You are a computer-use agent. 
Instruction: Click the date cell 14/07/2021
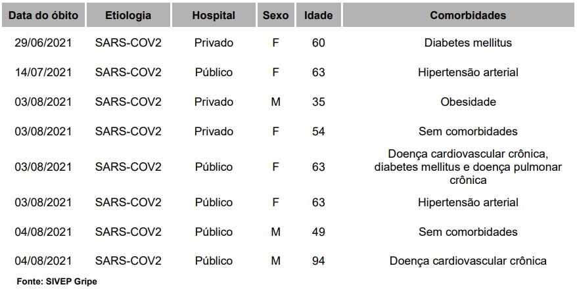click(43, 72)
